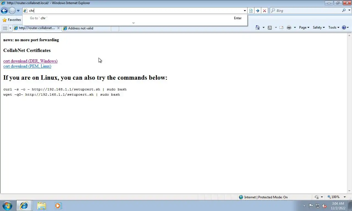
Task: Click the muted volume tray icon
Action: tap(324, 206)
